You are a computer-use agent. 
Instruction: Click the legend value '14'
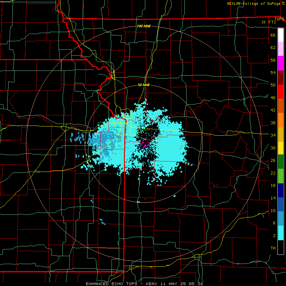coord(273,198)
